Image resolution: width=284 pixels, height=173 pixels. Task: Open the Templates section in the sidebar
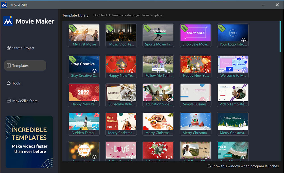[x=25, y=65]
